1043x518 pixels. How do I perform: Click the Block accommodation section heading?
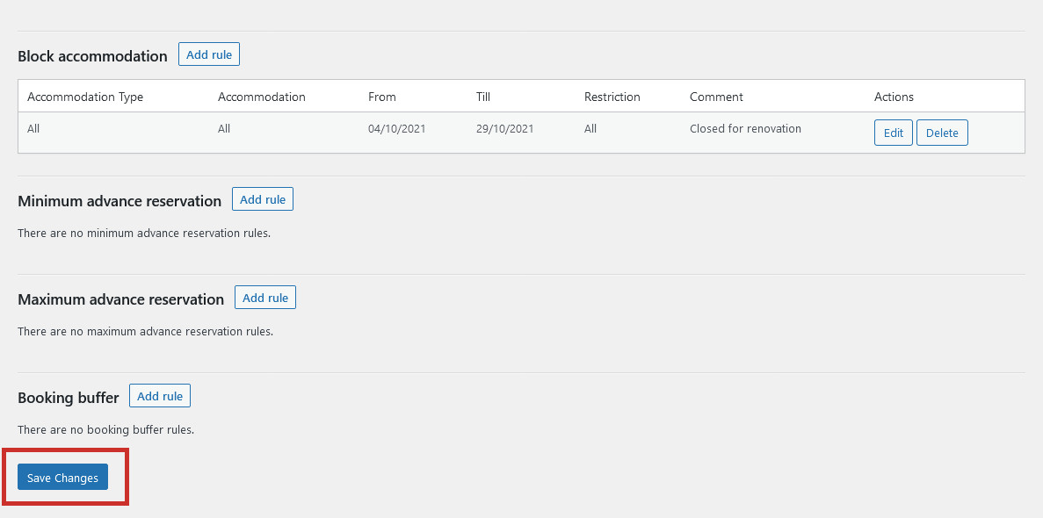coord(92,56)
